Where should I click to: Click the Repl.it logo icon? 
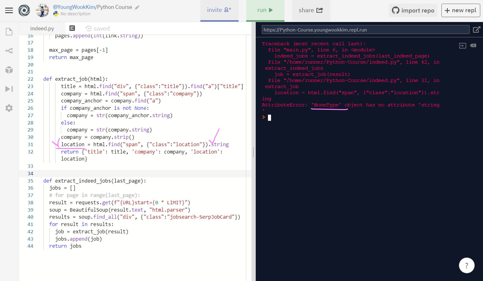pyautogui.click(x=24, y=10)
